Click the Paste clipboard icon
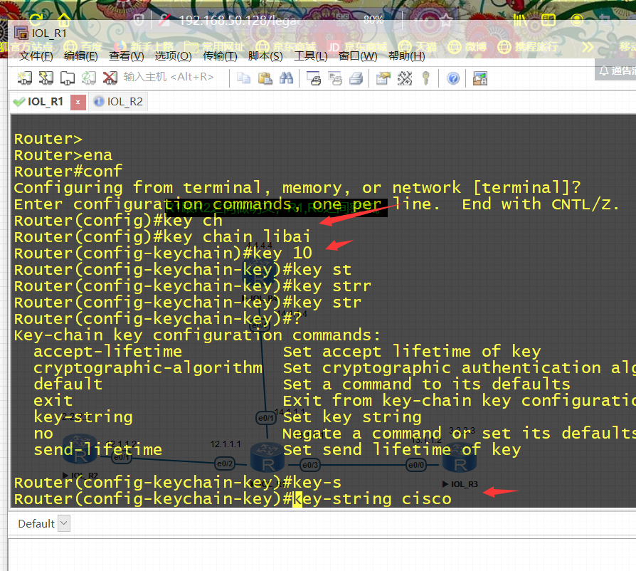 coord(265,78)
